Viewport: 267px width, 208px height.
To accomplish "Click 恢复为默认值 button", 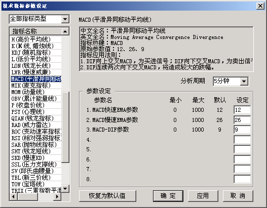I will (107, 196).
